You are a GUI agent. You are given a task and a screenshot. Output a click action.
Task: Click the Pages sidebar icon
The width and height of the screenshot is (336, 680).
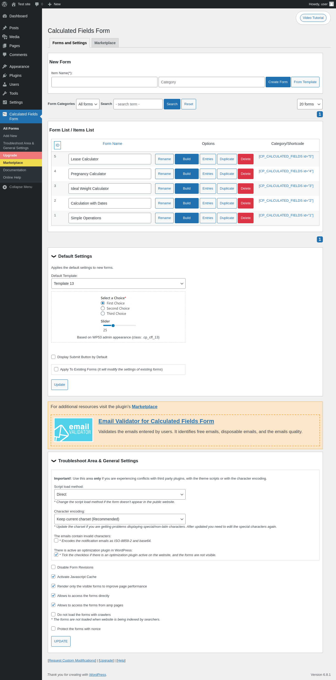[5, 46]
